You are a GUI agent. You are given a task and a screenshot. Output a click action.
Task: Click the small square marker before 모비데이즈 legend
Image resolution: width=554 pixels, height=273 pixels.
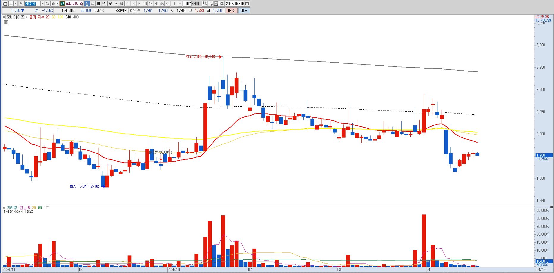point(4,17)
